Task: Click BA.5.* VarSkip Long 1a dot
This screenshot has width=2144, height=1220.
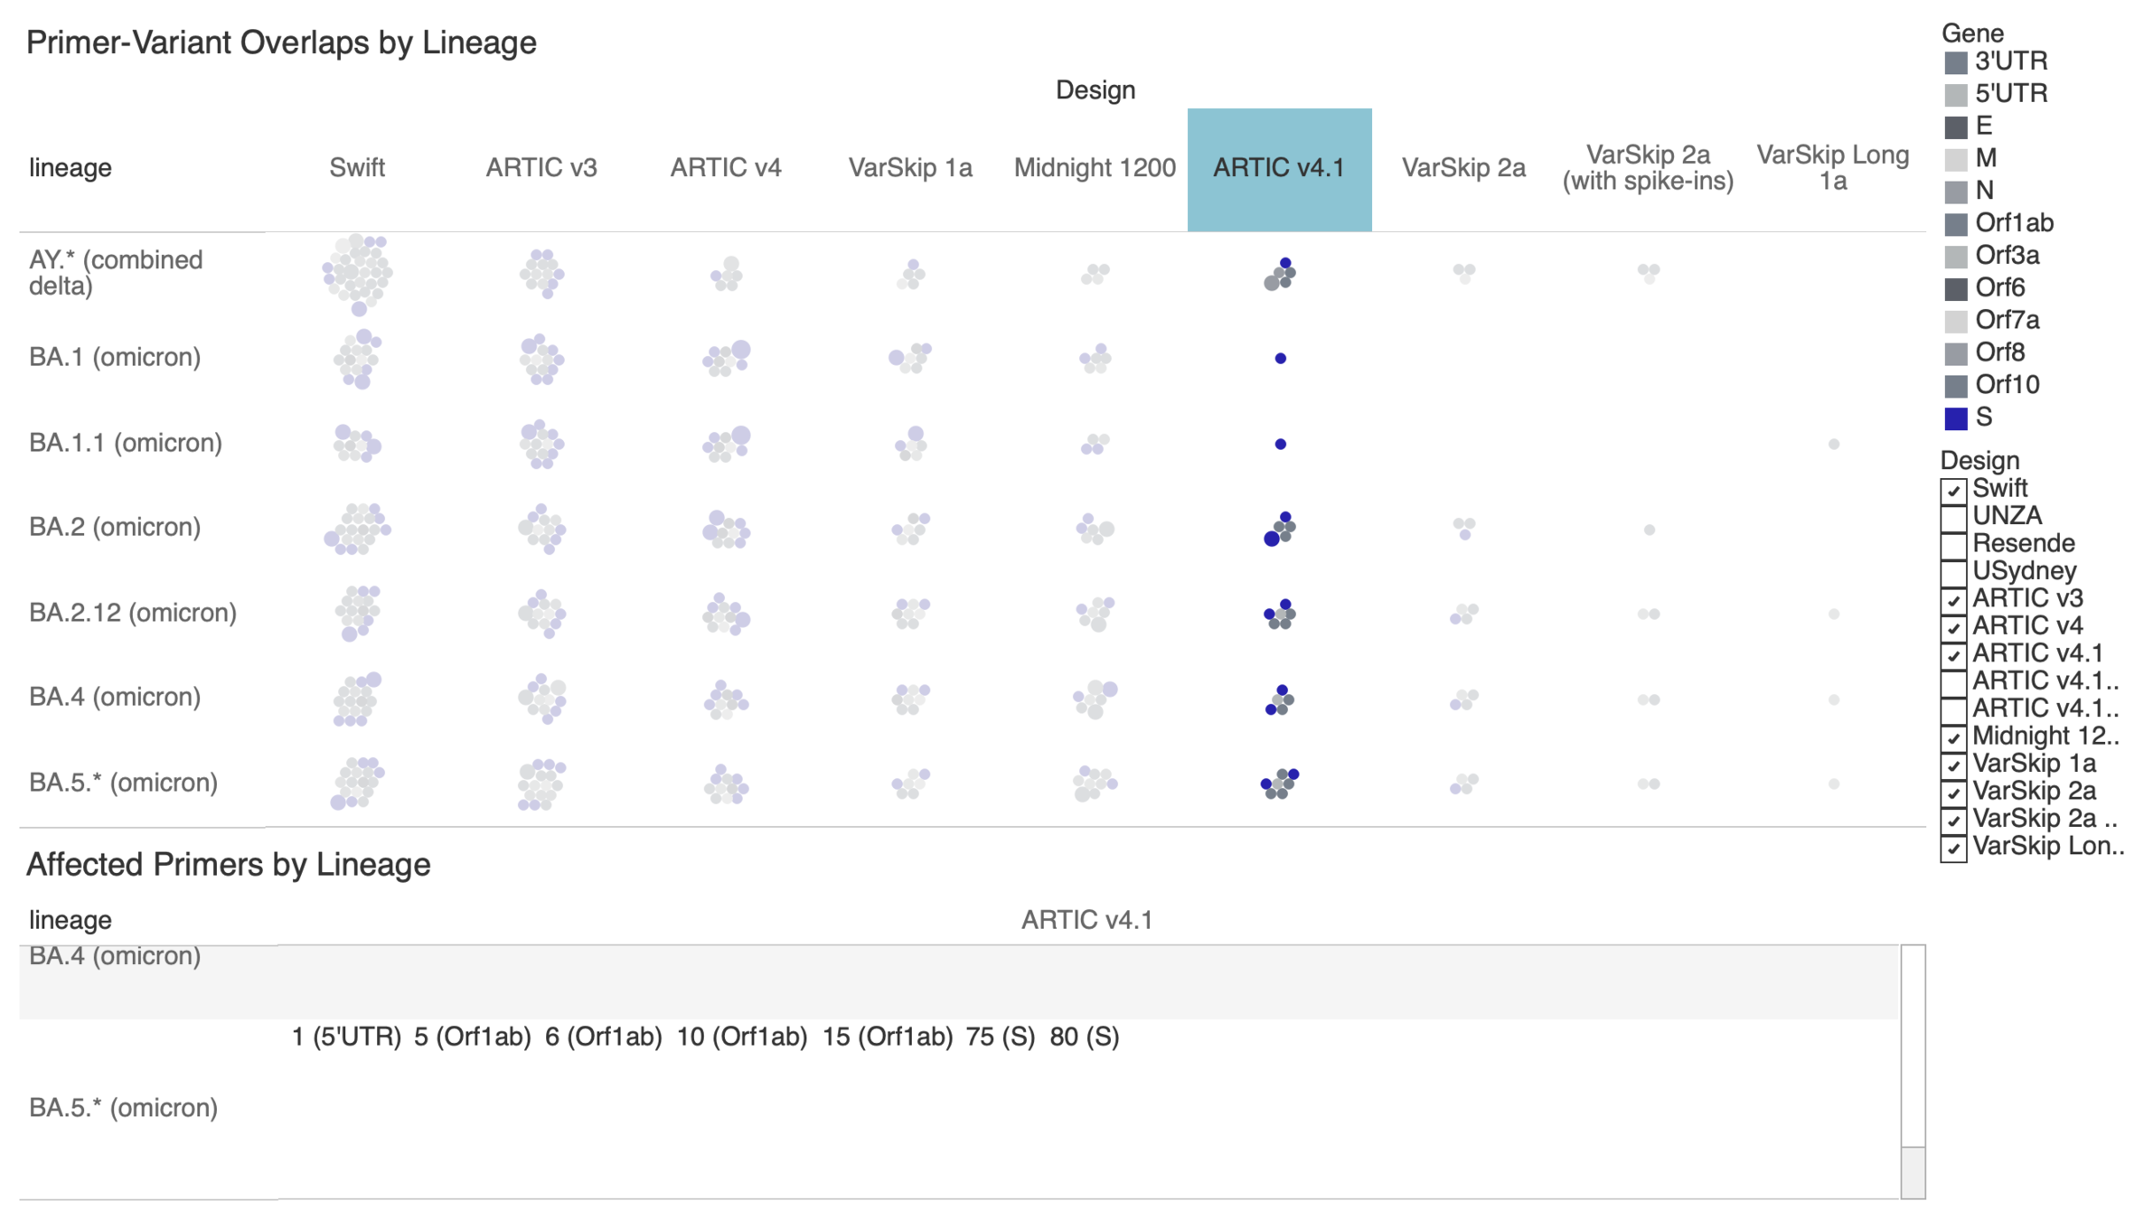Action: point(1833,784)
